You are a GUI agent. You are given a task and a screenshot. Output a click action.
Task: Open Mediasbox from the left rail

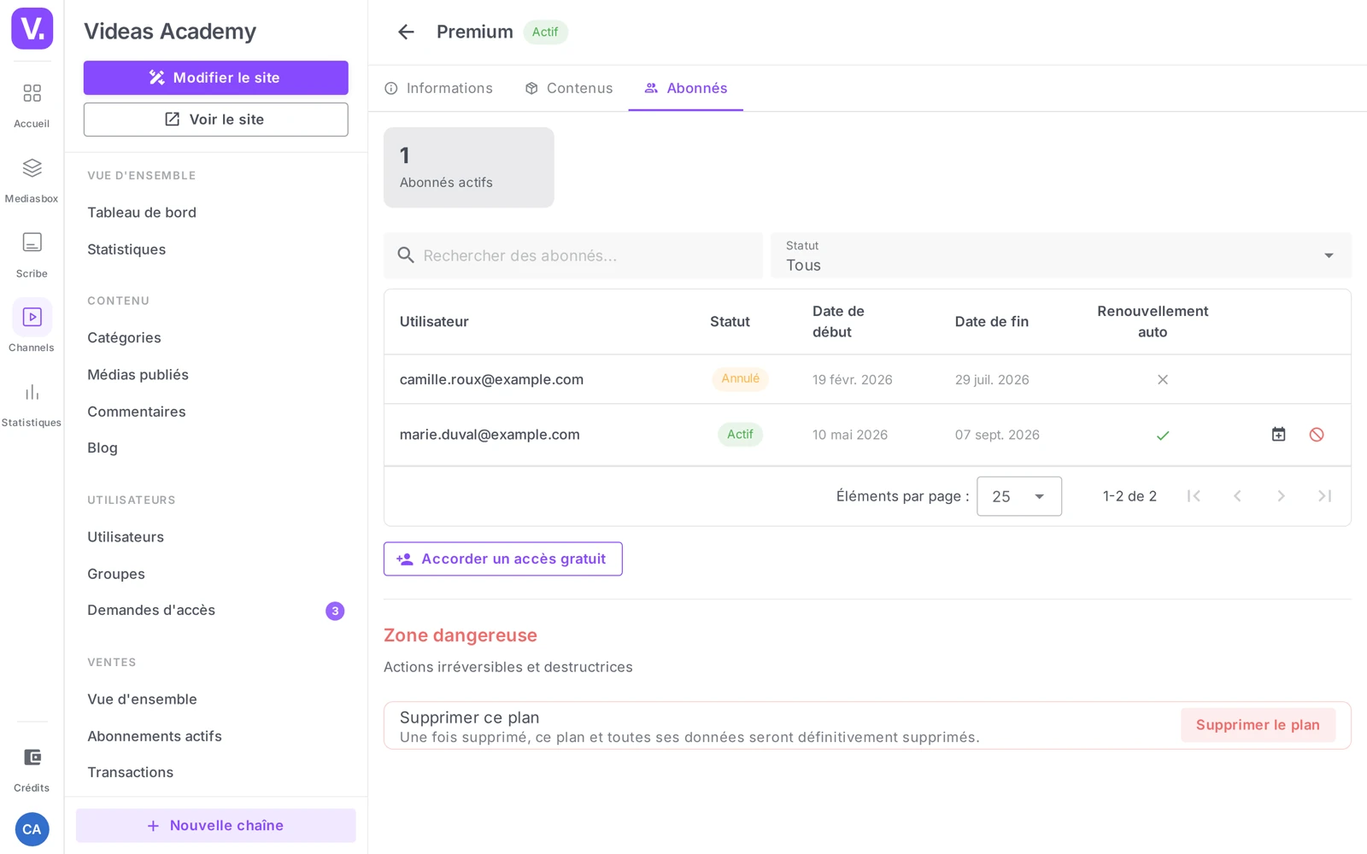point(32,180)
